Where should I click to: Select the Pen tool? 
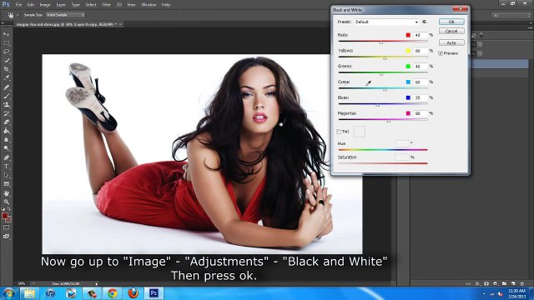coord(7,157)
